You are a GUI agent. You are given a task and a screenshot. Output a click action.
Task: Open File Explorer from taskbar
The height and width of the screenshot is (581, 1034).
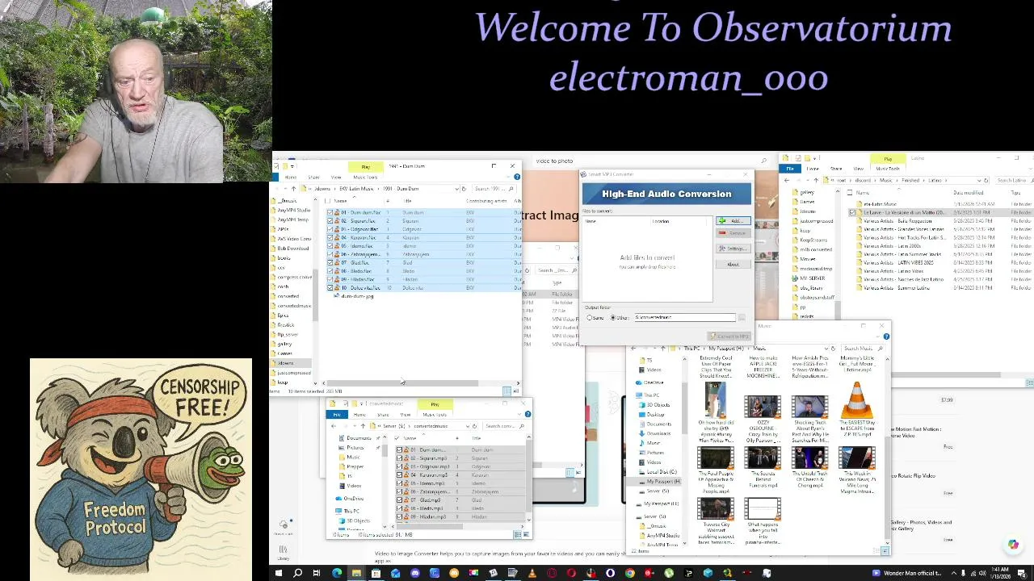356,574
